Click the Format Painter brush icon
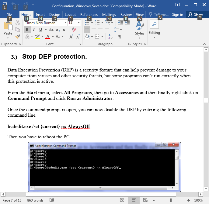The width and height of the screenshot is (209, 204). (x=18, y=37)
